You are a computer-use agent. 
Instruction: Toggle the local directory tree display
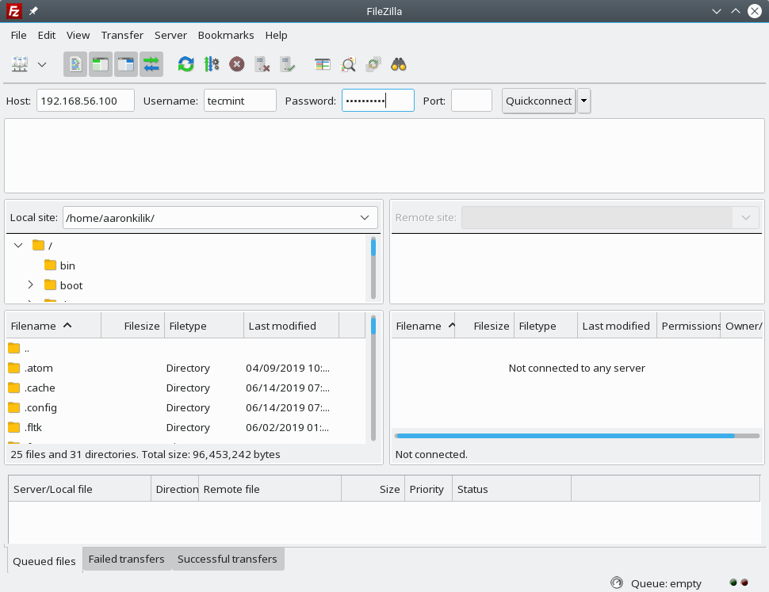point(101,64)
